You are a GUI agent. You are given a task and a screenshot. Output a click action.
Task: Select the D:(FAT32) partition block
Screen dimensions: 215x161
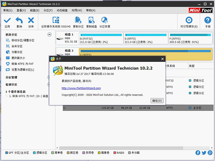pyautogui.click(x=101, y=38)
